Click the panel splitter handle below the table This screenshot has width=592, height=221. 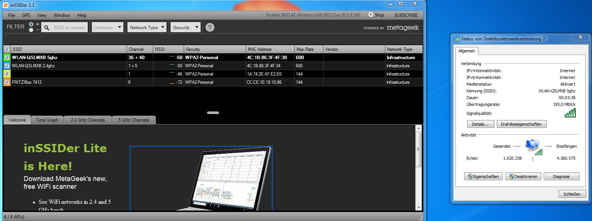(x=213, y=113)
